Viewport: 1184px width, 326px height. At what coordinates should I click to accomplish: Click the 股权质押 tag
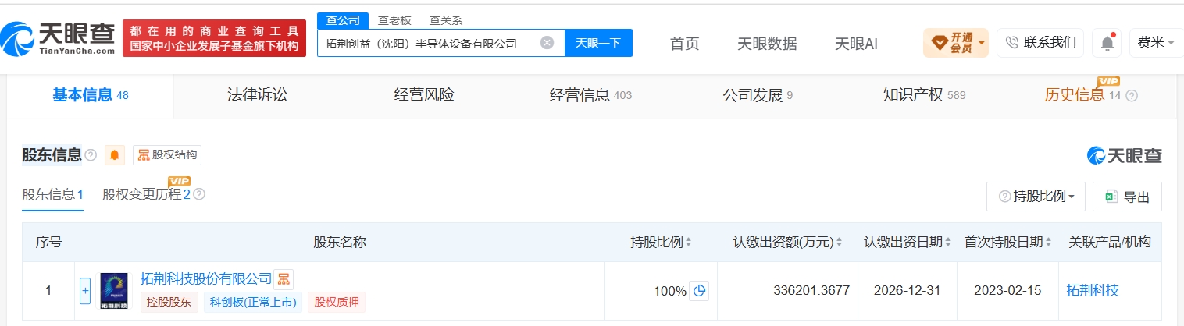[337, 302]
